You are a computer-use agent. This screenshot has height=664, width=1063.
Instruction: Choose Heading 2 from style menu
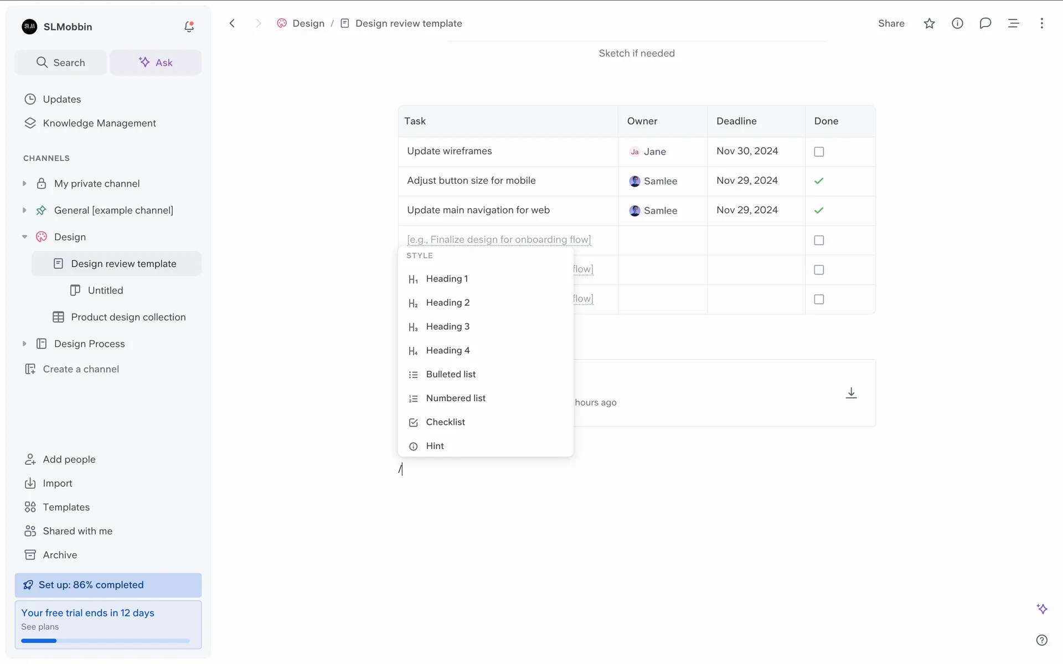pyautogui.click(x=447, y=303)
